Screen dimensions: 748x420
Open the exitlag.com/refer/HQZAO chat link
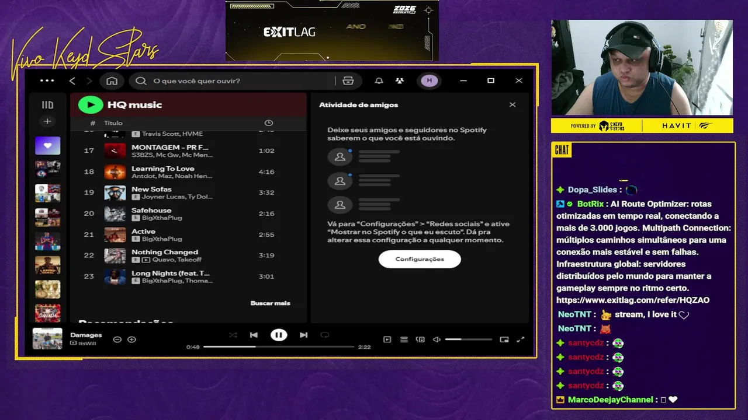633,300
